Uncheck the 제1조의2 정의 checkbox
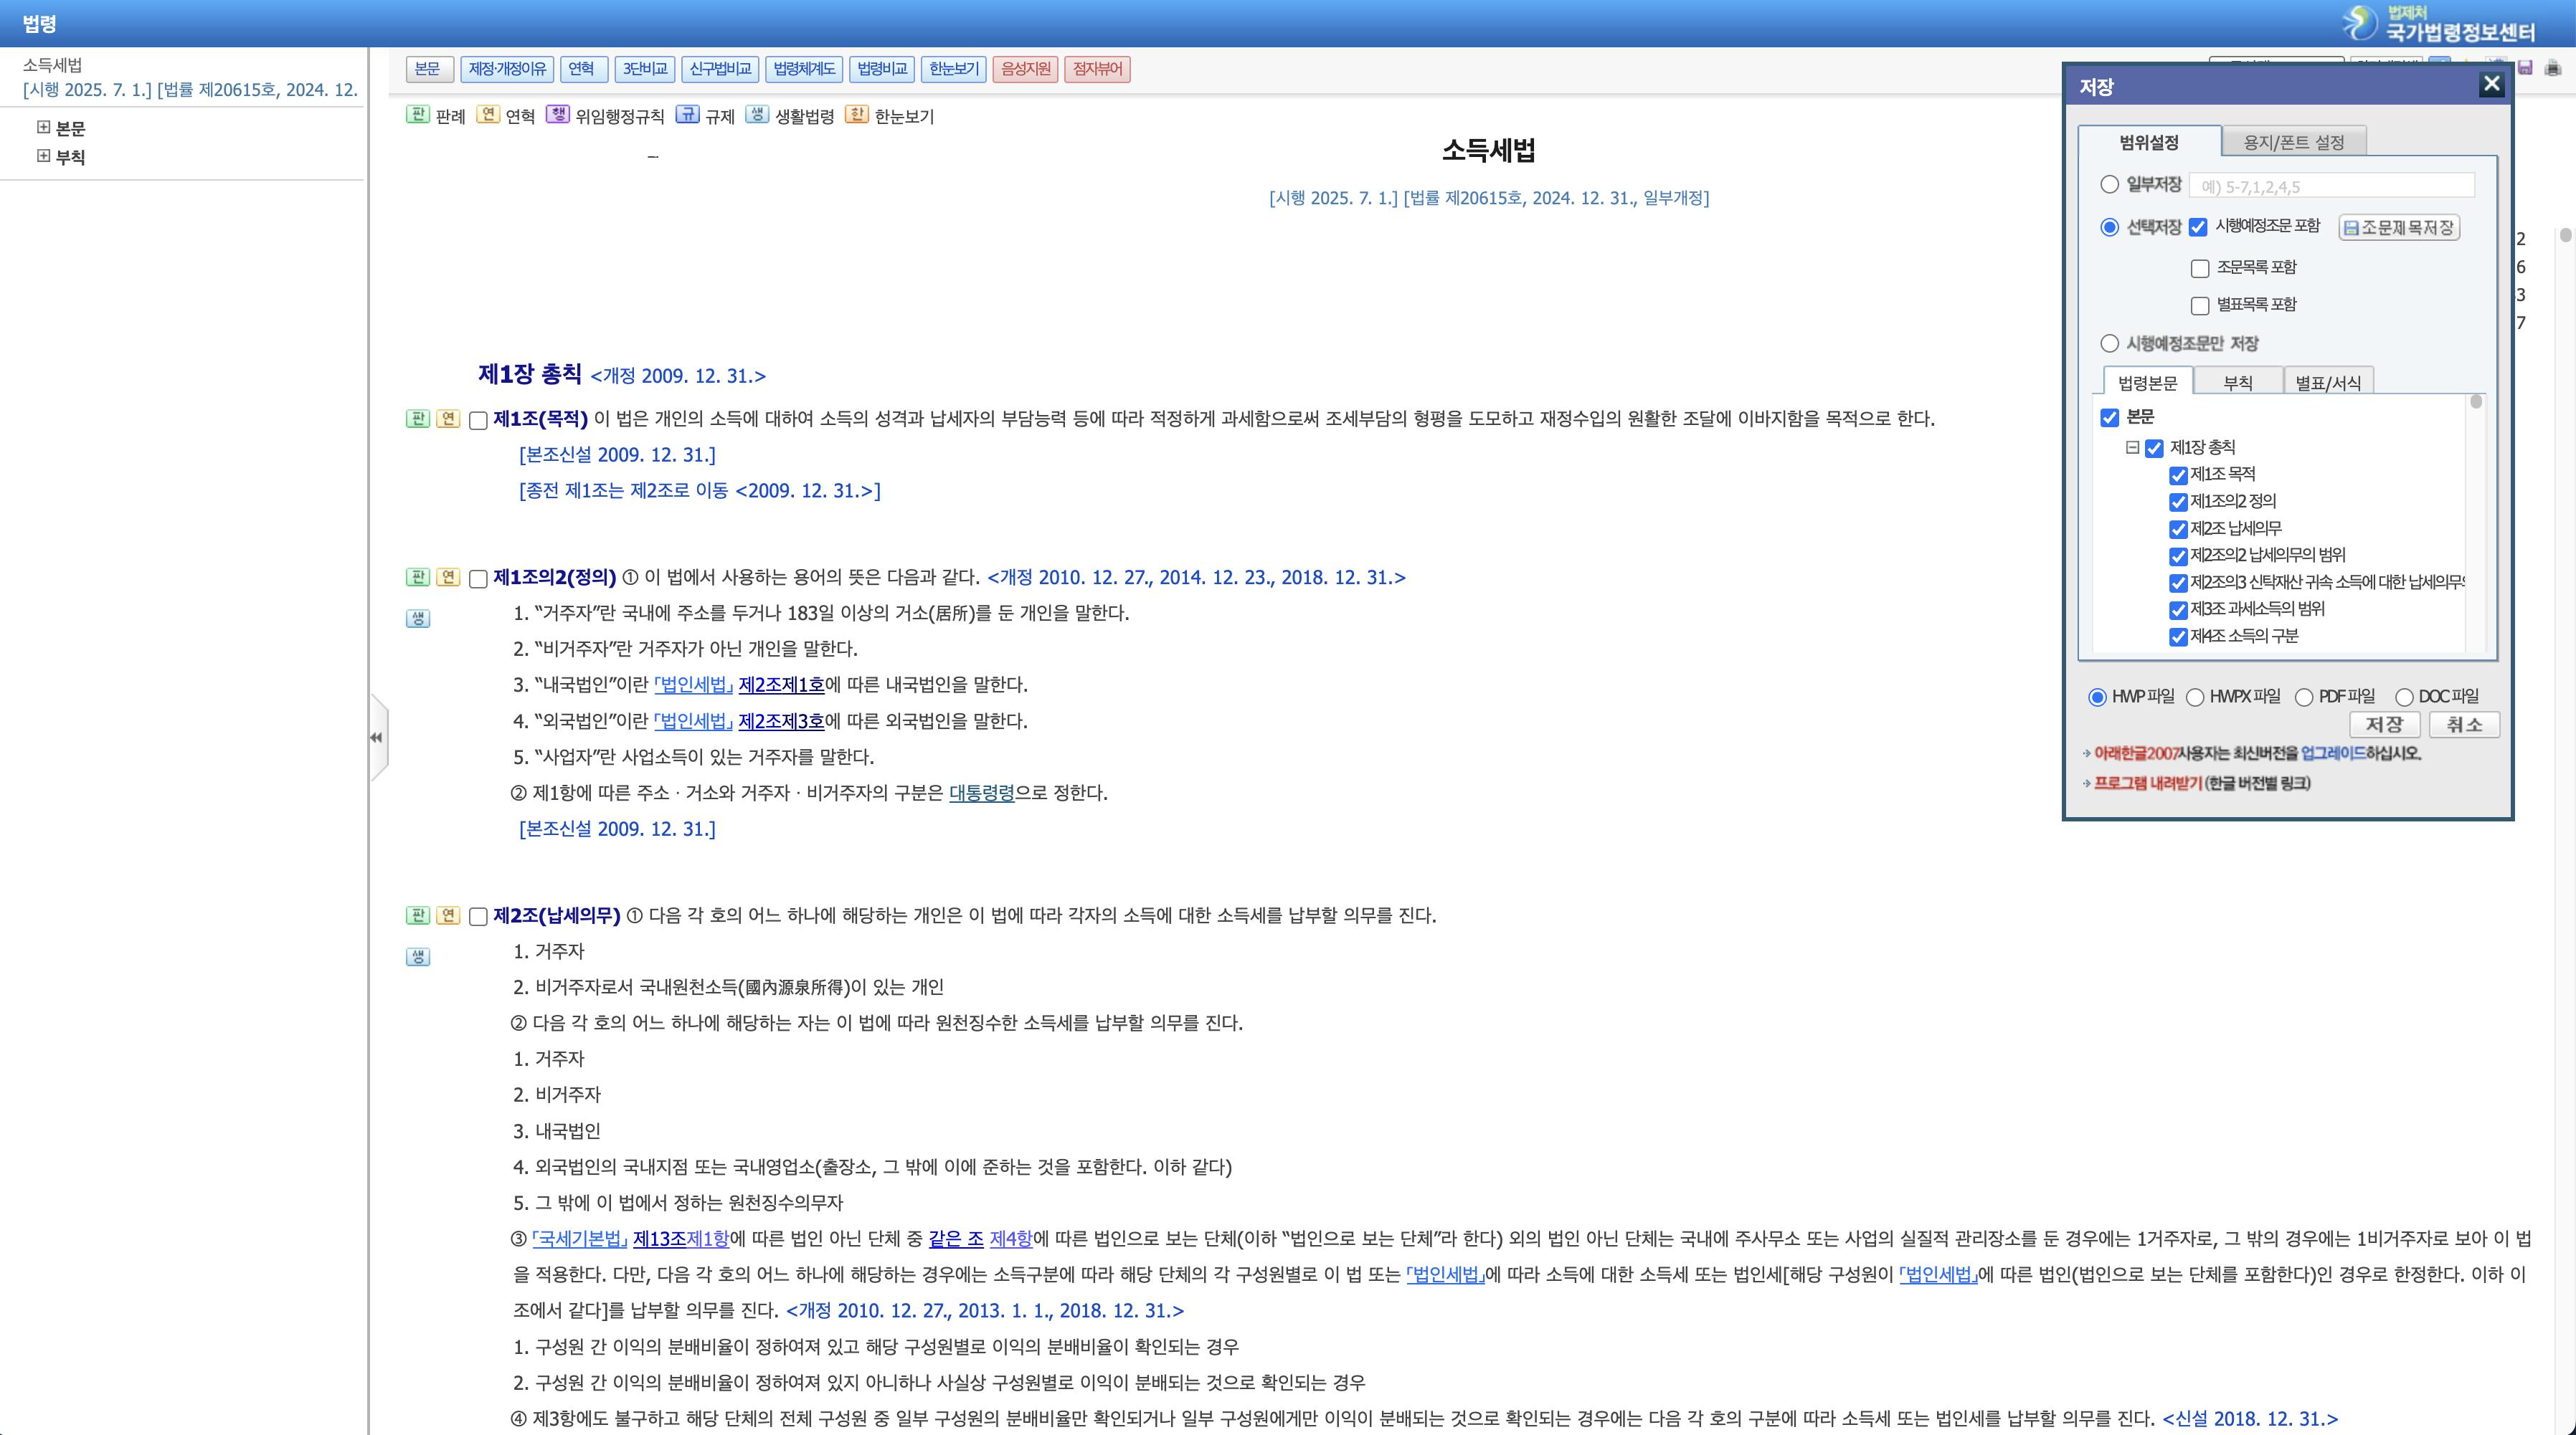Image resolution: width=2576 pixels, height=1435 pixels. (x=2178, y=502)
